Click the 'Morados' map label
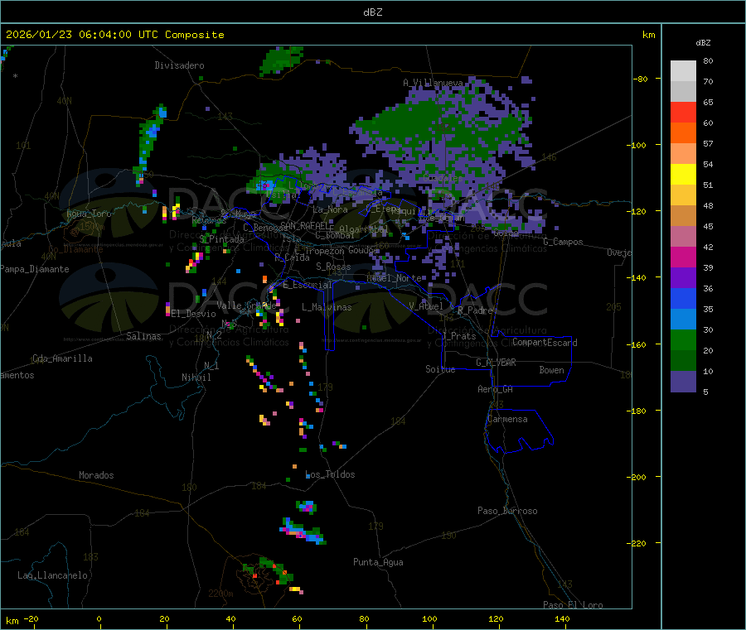This screenshot has height=630, width=746. pyautogui.click(x=96, y=475)
